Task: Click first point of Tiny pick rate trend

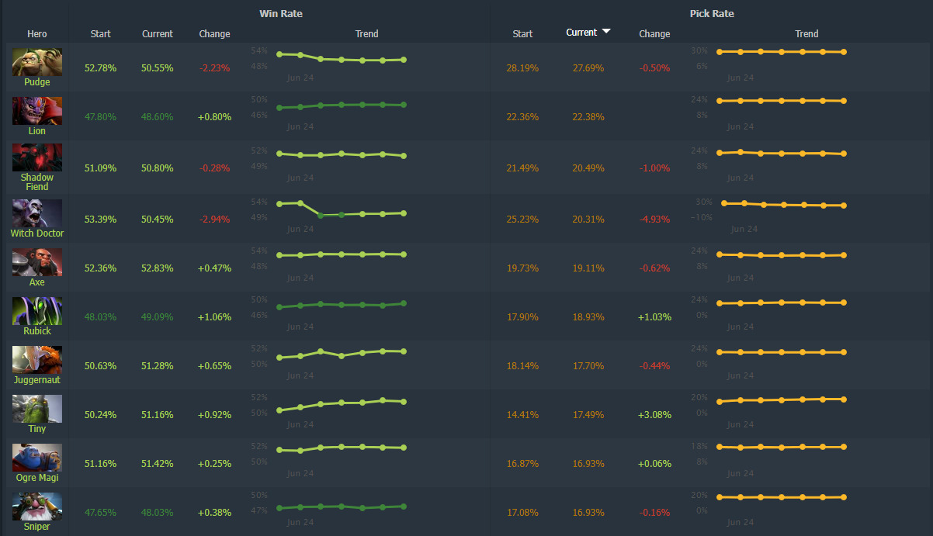Action: tap(720, 402)
